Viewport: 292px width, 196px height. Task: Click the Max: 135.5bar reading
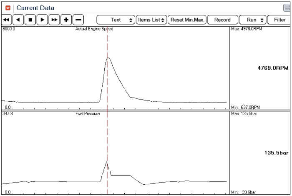(244, 113)
